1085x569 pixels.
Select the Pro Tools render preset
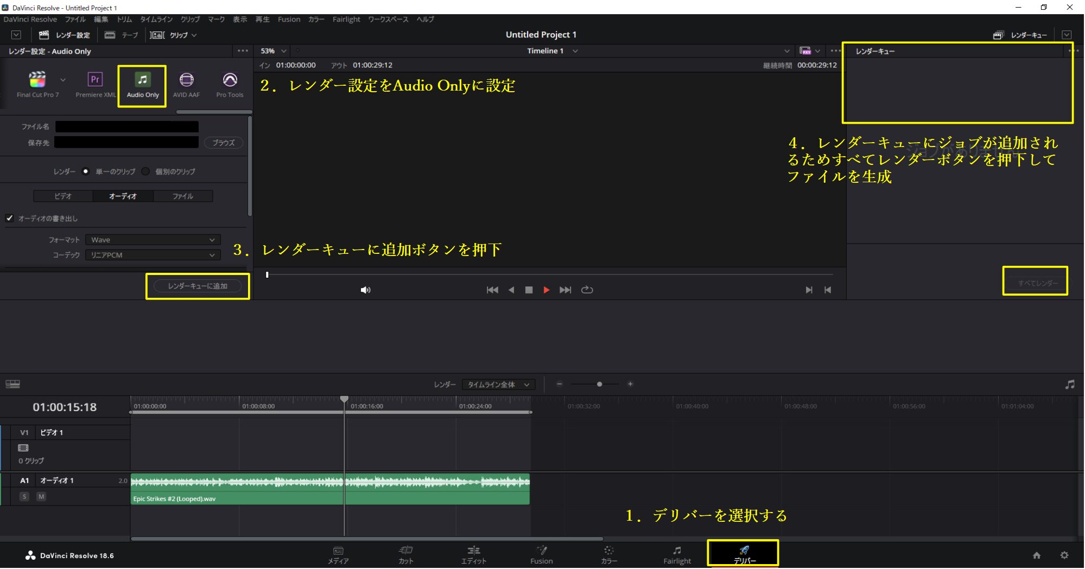pyautogui.click(x=229, y=81)
